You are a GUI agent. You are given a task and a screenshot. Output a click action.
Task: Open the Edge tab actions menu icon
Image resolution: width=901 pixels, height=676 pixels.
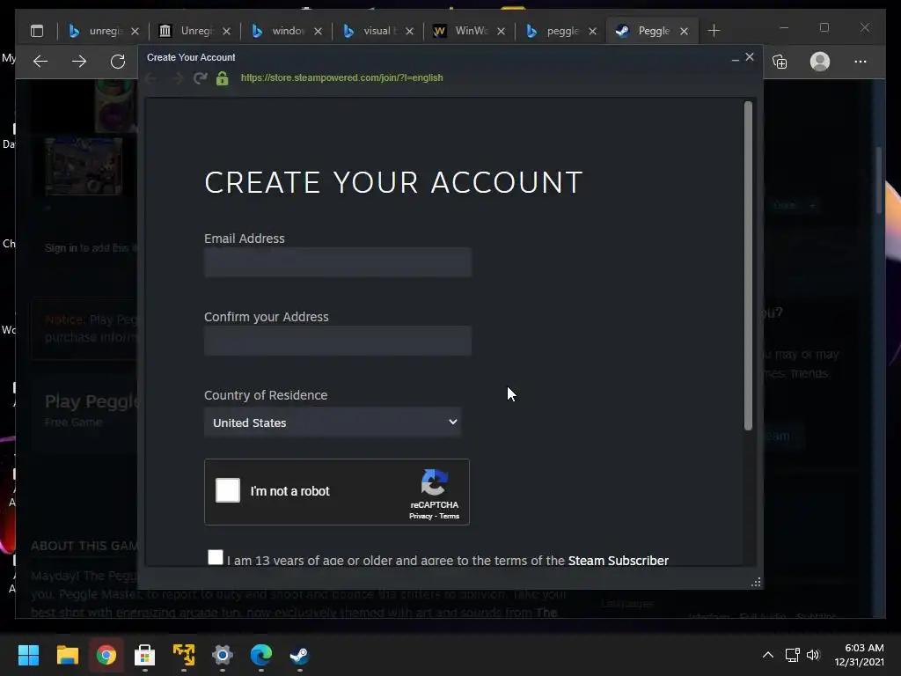[x=37, y=31]
